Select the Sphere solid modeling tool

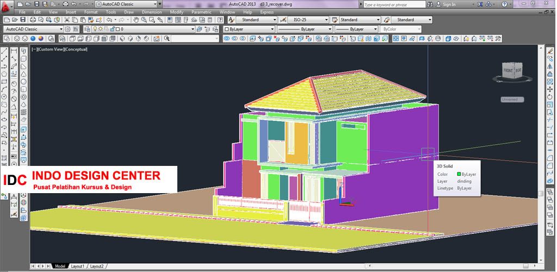point(23,81)
